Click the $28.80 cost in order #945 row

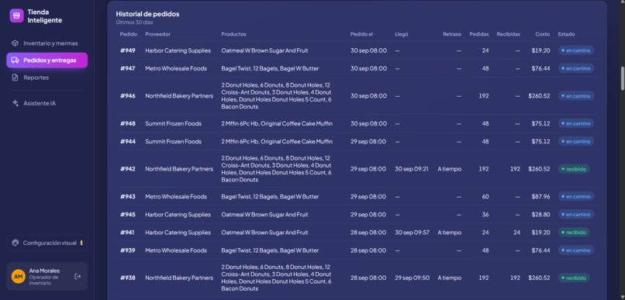coord(540,215)
